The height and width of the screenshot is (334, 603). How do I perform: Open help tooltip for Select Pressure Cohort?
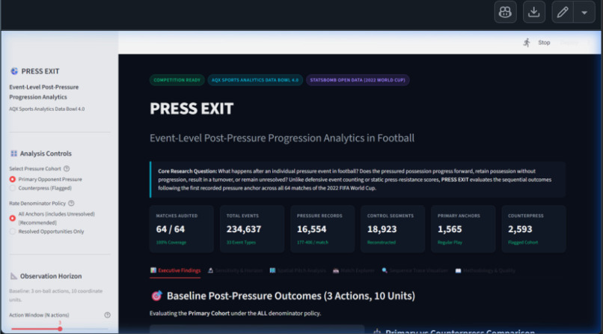pyautogui.click(x=67, y=168)
